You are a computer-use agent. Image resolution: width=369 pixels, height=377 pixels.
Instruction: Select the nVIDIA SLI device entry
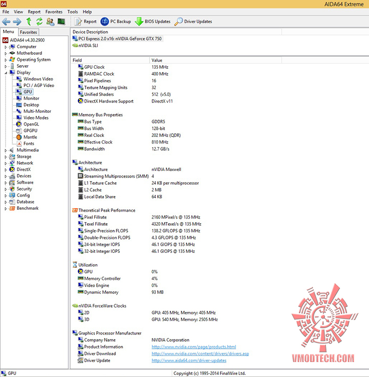coord(86,46)
